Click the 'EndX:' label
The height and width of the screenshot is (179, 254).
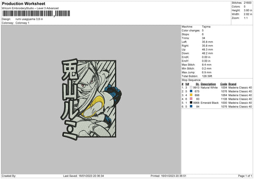185,57
